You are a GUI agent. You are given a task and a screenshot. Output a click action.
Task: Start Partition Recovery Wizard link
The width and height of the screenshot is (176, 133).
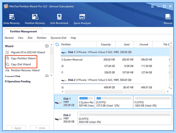pyautogui.click(x=25, y=70)
